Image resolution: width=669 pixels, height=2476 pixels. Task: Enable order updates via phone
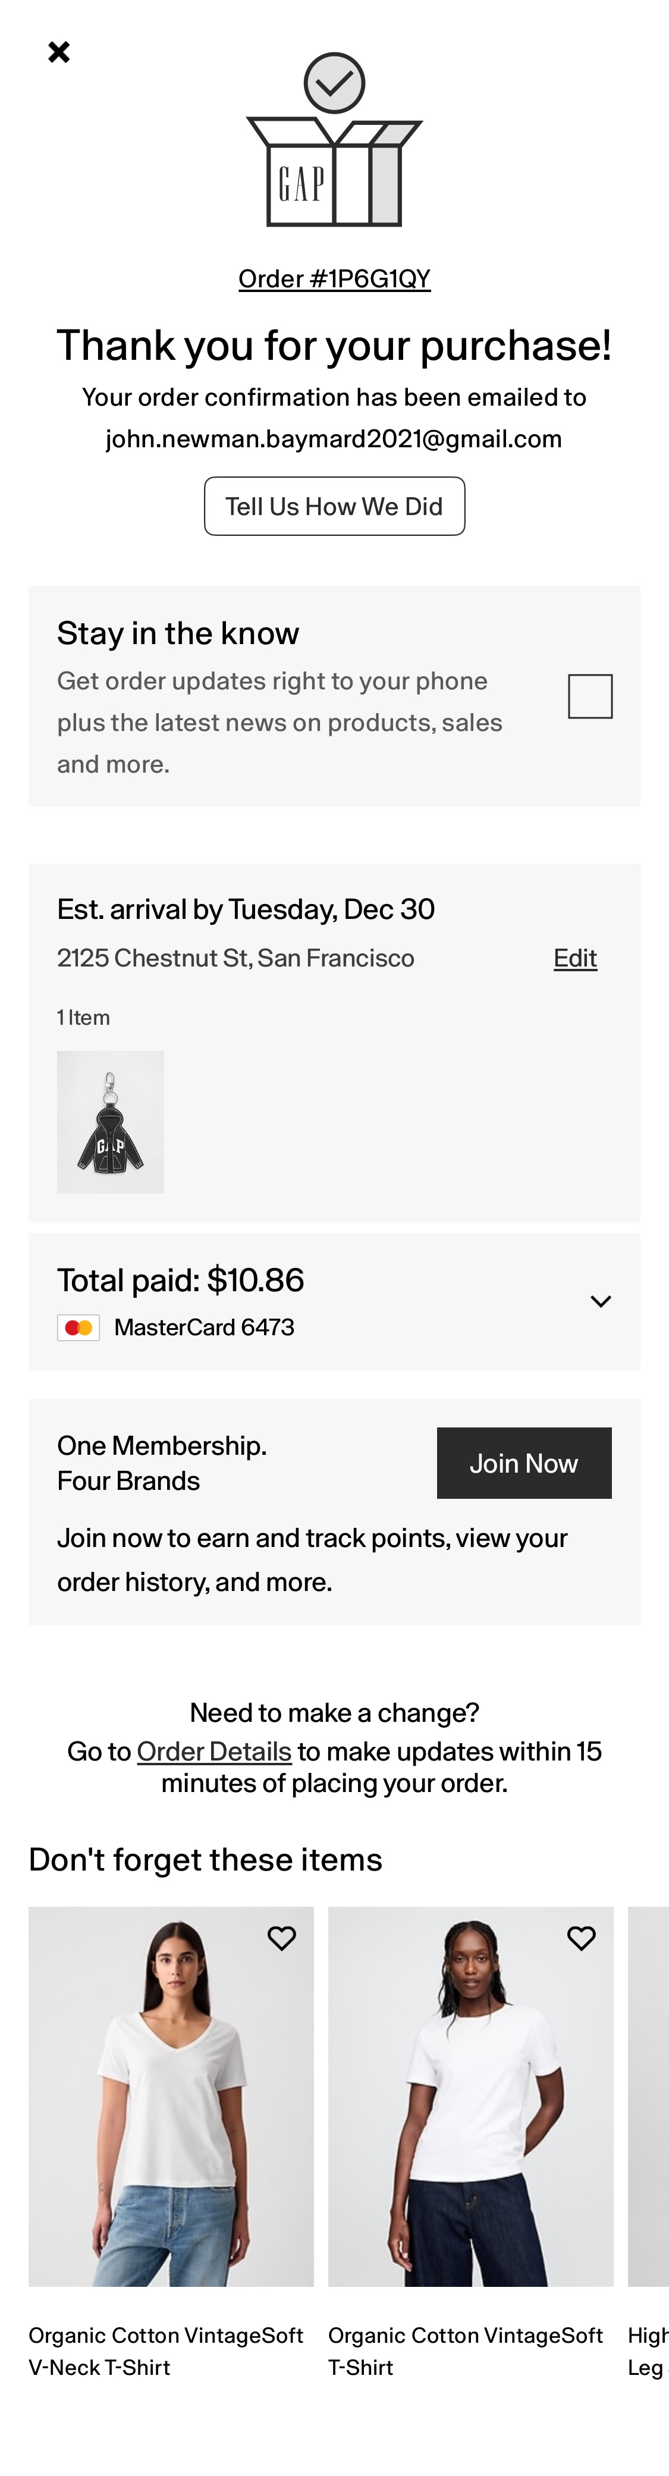pyautogui.click(x=590, y=695)
